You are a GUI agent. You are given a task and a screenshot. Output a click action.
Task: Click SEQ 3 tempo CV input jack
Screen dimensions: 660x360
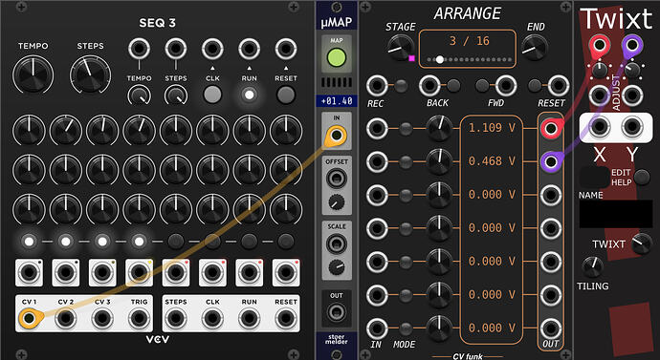[x=139, y=49]
